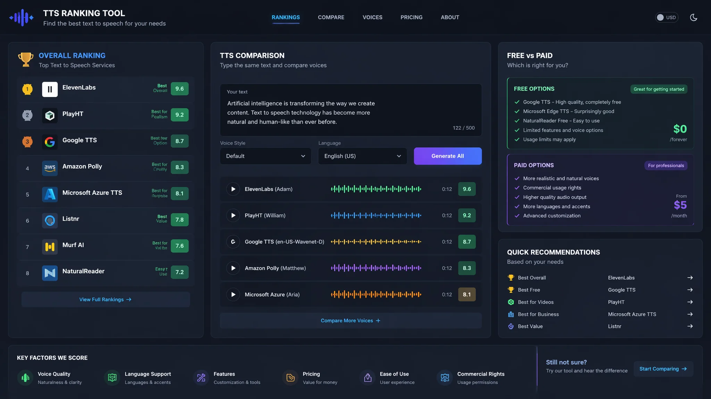
Task: Click the Voice Quality factor icon
Action: [x=25, y=378]
